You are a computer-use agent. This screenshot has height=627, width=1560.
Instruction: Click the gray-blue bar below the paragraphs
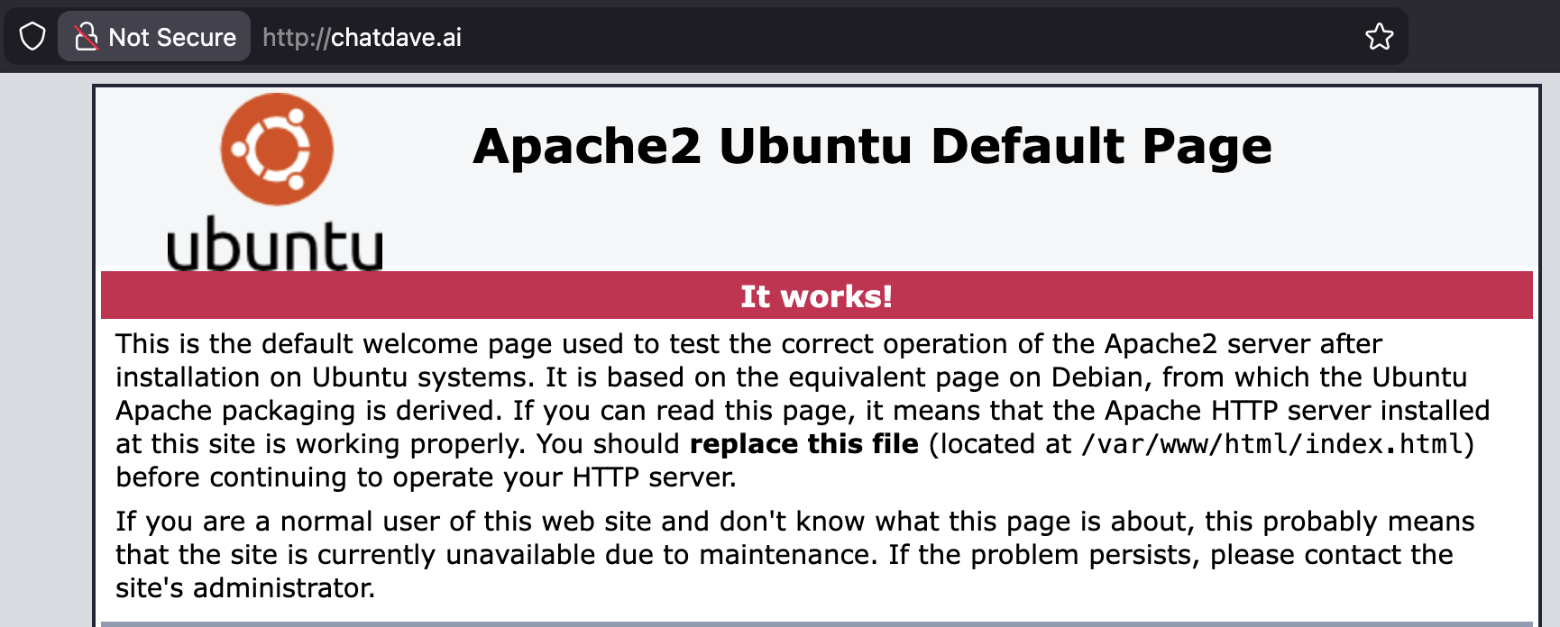tap(816, 623)
